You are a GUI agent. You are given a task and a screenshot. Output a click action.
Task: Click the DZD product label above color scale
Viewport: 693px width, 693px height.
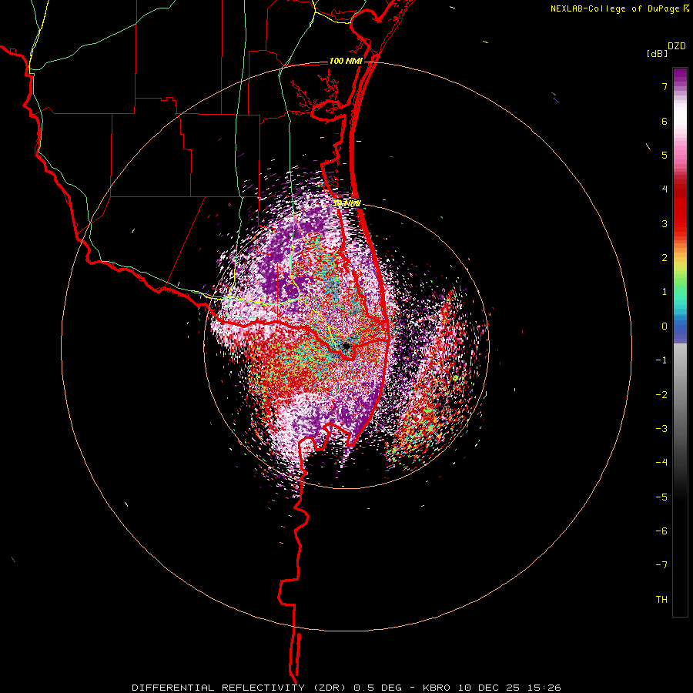[677, 46]
